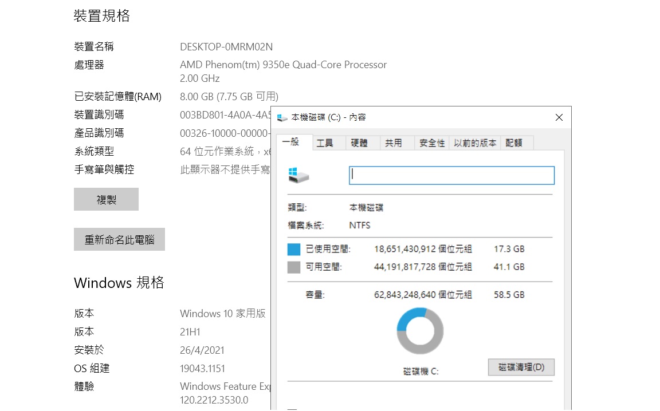Click the device name DESKTOP-0MRM02N
Viewport: 660px width, 411px height.
(x=226, y=47)
